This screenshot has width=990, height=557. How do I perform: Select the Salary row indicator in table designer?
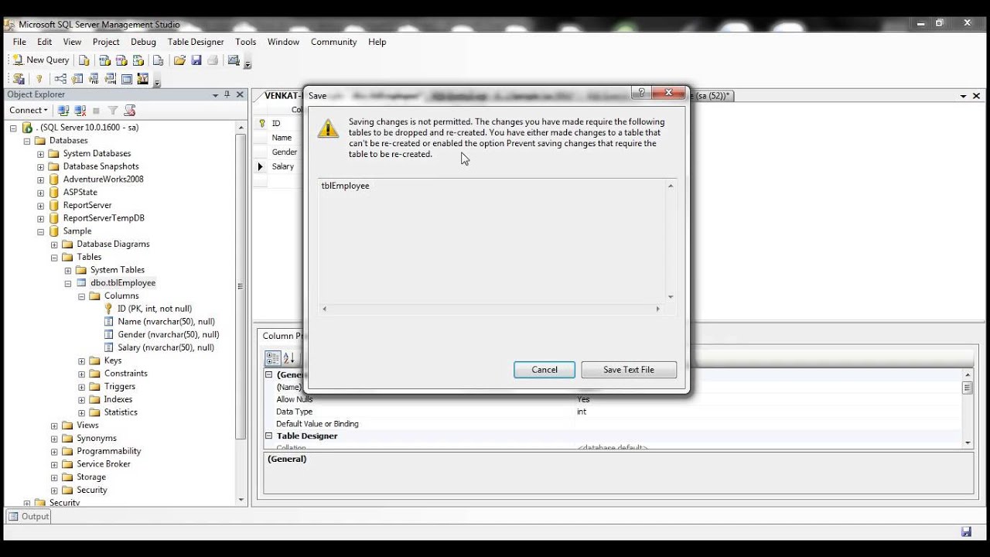click(260, 166)
